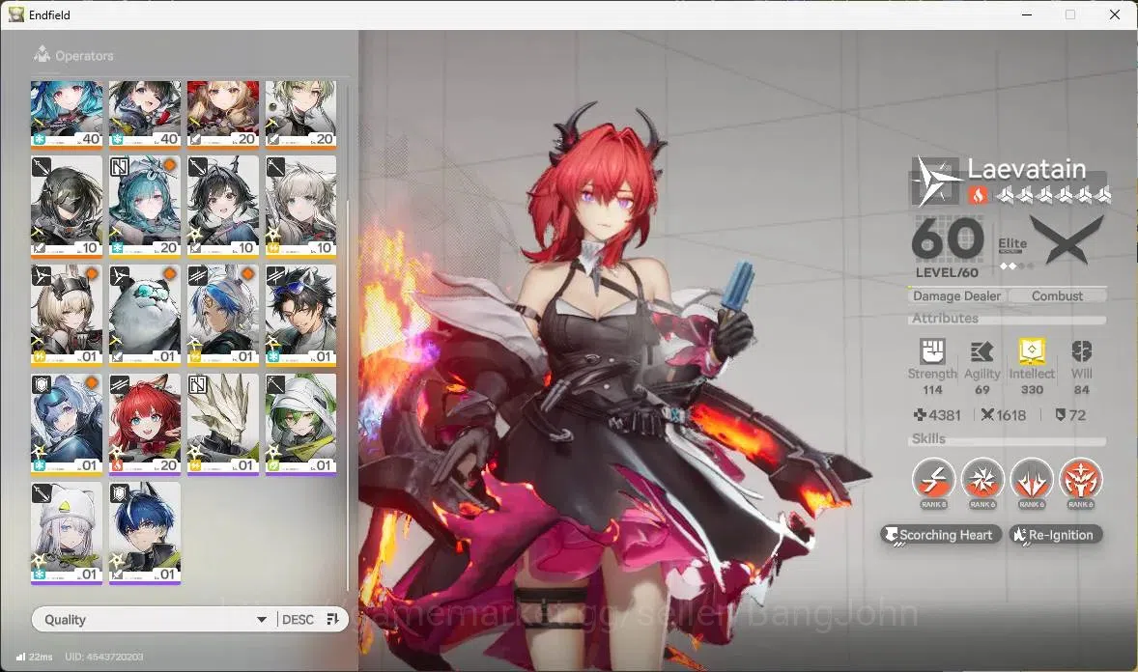
Task: Click the 22ms latency readout
Action: (41, 657)
